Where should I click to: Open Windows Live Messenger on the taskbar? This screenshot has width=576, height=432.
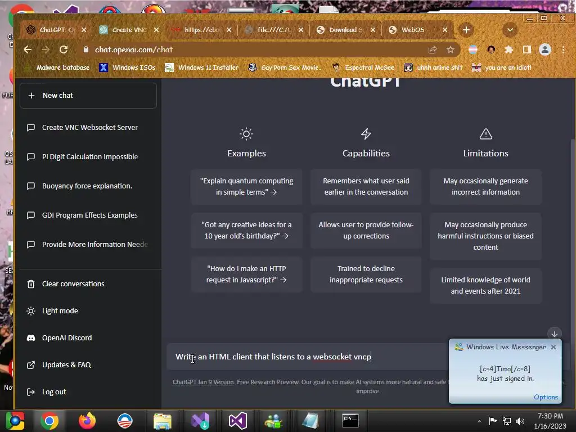(x=273, y=421)
